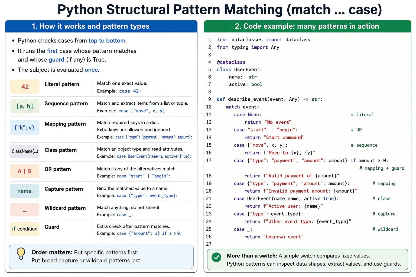Click the return "Unknown event" code line
The image size is (416, 277).
click(274, 237)
